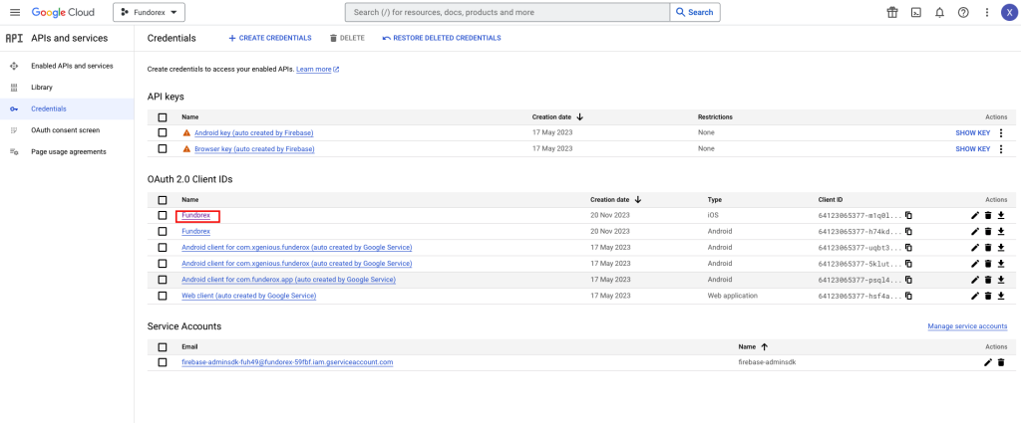Open Android client for com.funderox.app
Image resolution: width=1021 pixels, height=423 pixels.
tap(289, 280)
